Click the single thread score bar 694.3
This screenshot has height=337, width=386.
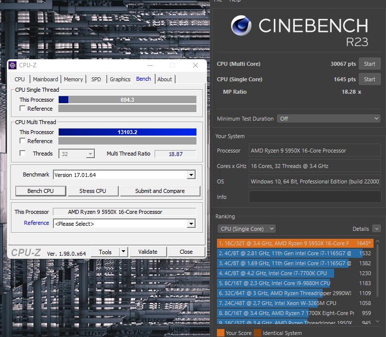128,100
